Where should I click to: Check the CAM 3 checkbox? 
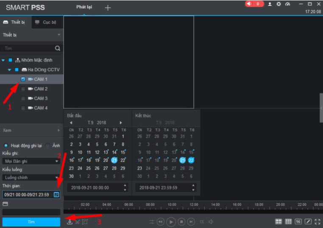click(x=23, y=99)
